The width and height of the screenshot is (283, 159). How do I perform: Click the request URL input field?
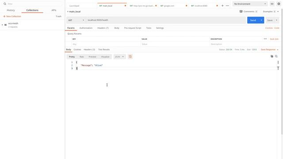pos(166,20)
